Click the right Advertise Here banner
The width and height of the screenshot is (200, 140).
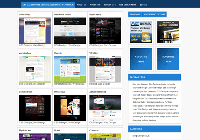click(x=168, y=59)
